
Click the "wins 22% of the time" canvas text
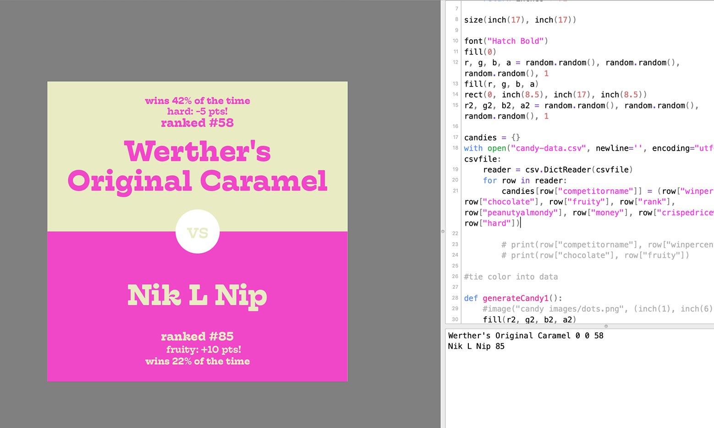click(198, 361)
